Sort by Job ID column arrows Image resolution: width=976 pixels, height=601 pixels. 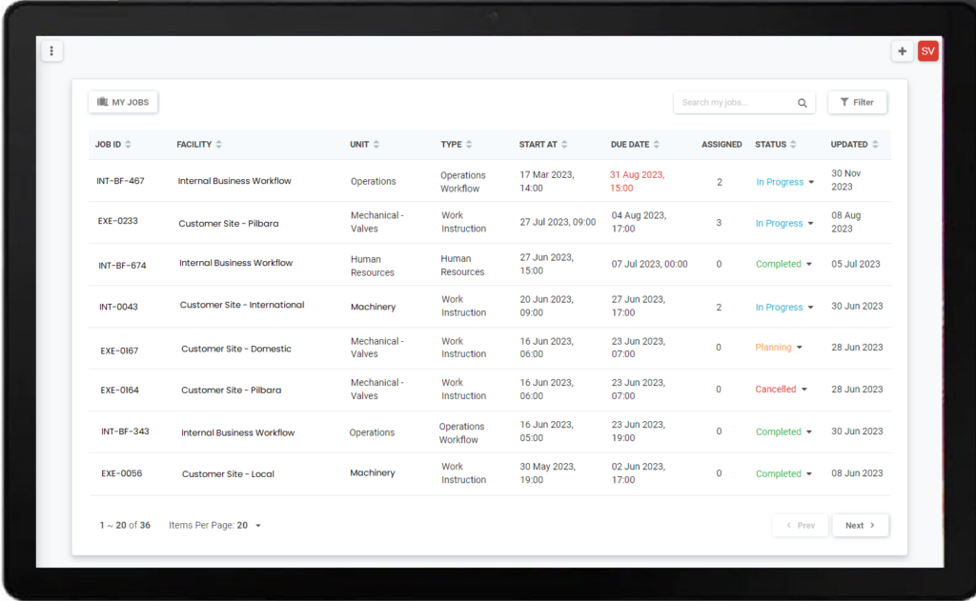coord(129,145)
